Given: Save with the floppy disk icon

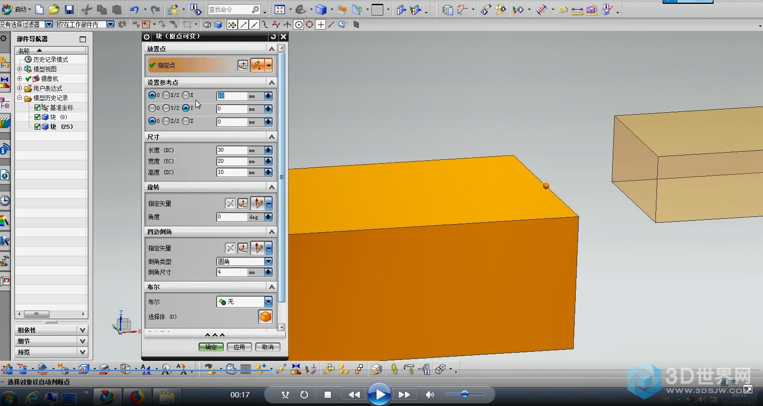Looking at the screenshot, I should tap(69, 10).
